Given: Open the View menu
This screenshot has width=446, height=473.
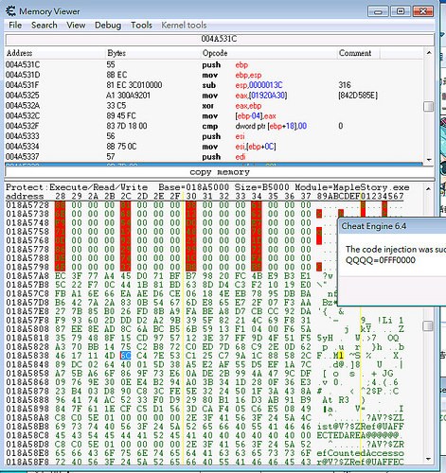Looking at the screenshot, I should (76, 25).
